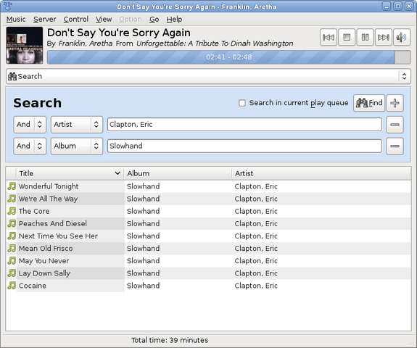
Task: Click the note icon beside Cocaine
Action: pos(12,286)
